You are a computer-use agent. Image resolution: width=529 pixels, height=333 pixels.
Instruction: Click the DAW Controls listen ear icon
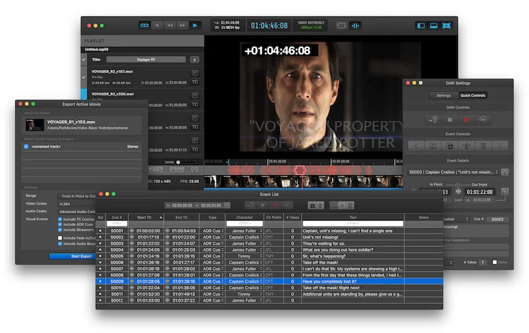[433, 120]
